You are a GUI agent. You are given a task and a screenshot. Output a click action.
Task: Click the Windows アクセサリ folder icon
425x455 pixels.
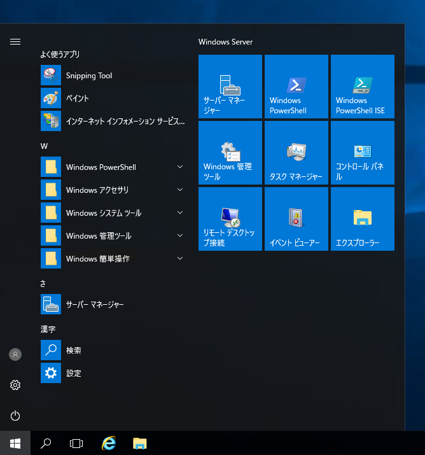pyautogui.click(x=51, y=190)
